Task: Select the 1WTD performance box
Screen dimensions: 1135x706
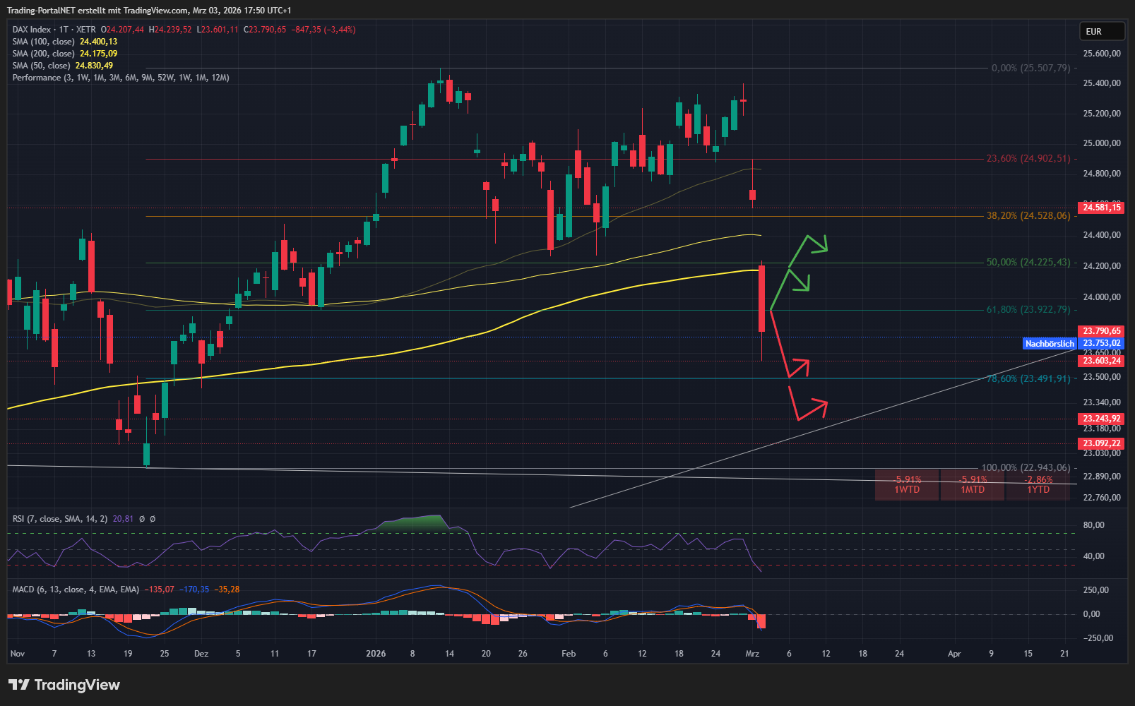Action: click(907, 484)
